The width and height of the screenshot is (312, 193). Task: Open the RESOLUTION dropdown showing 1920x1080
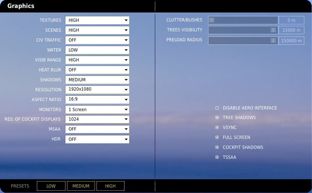click(x=97, y=90)
